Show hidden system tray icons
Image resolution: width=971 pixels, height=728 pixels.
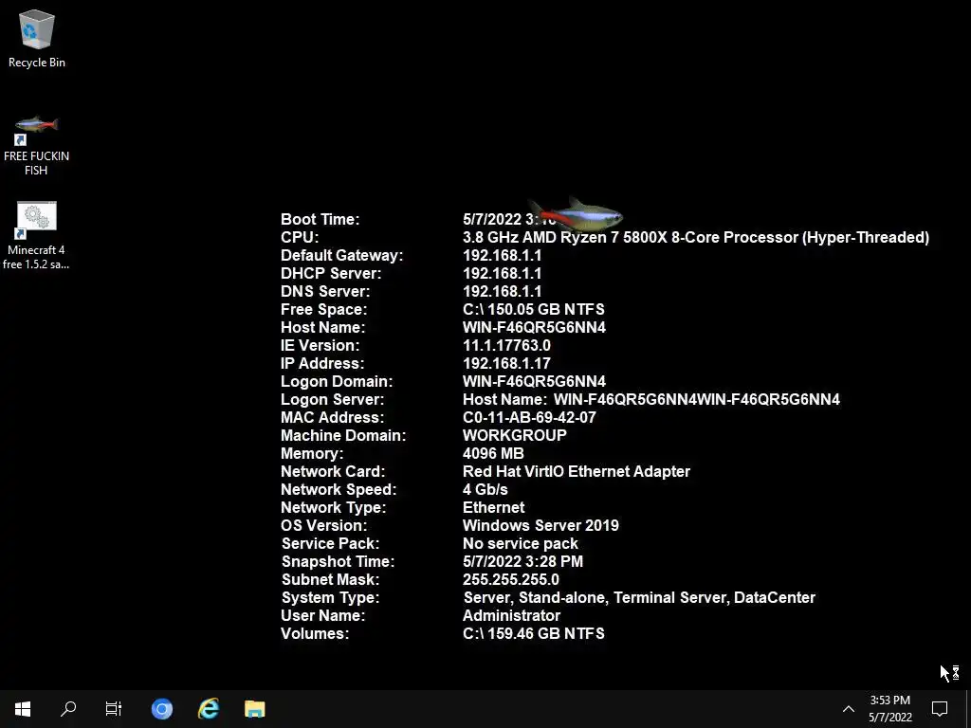tap(849, 709)
